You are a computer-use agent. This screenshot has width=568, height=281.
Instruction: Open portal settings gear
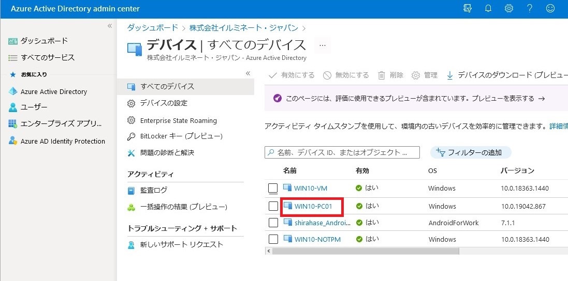[509, 8]
